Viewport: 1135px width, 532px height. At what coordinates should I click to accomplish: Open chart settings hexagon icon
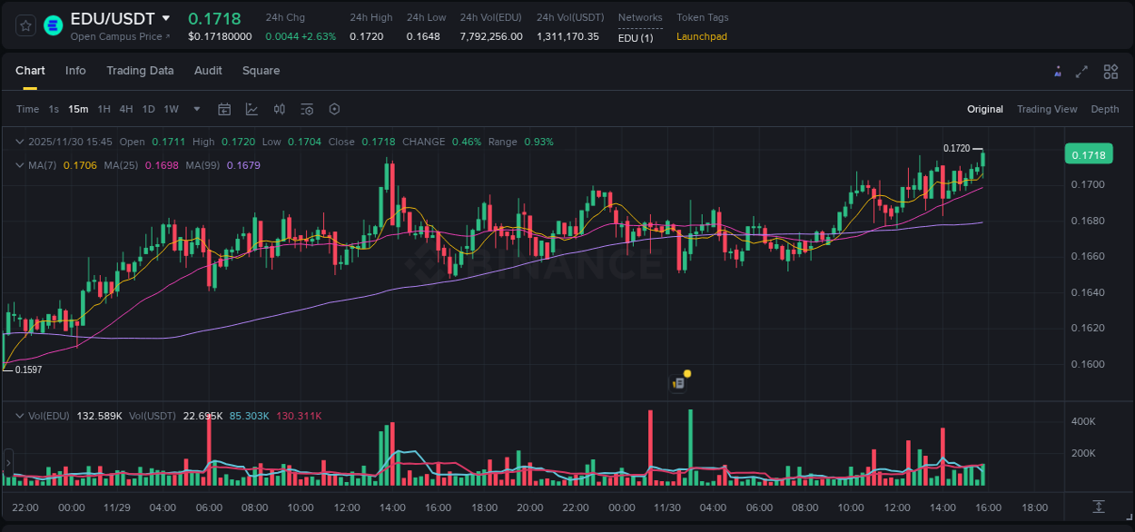tap(334, 109)
